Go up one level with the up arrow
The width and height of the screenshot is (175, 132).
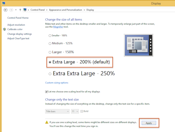pyautogui.click(x=20, y=10)
